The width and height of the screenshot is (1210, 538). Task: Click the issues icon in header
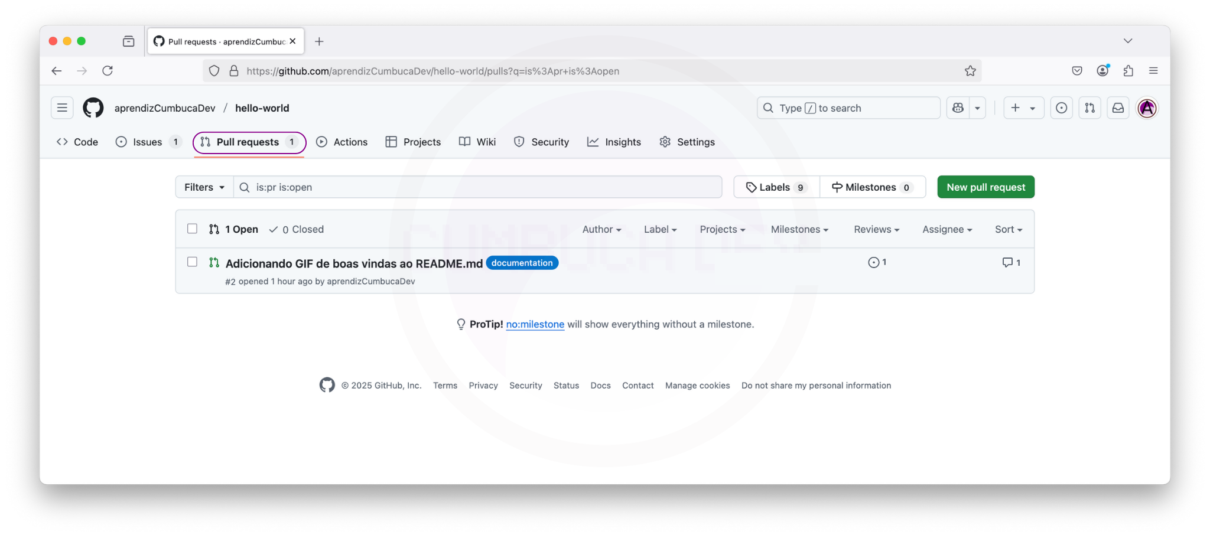[1061, 108]
